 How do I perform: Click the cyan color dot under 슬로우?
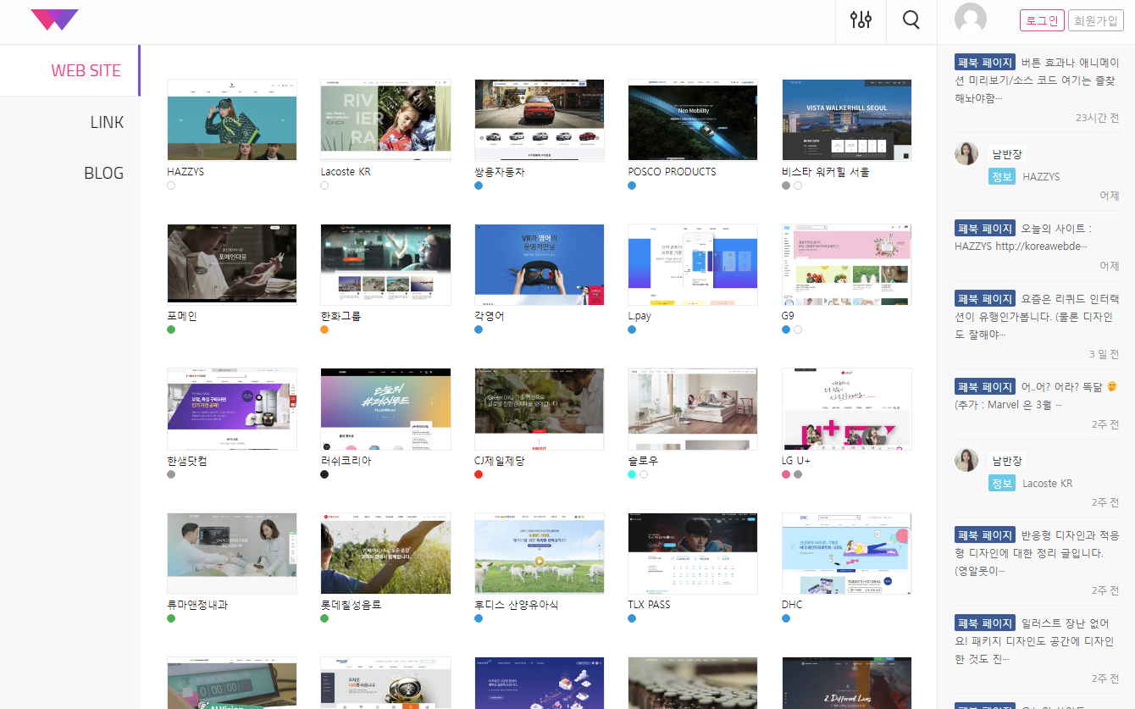click(x=632, y=474)
